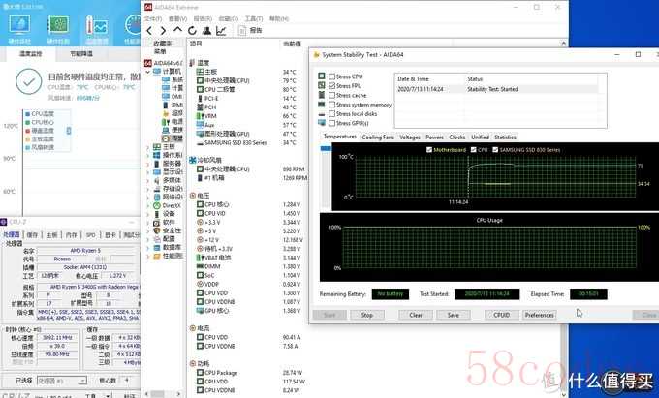Click the Back arrow in AIDA64 toolbar

[149, 30]
